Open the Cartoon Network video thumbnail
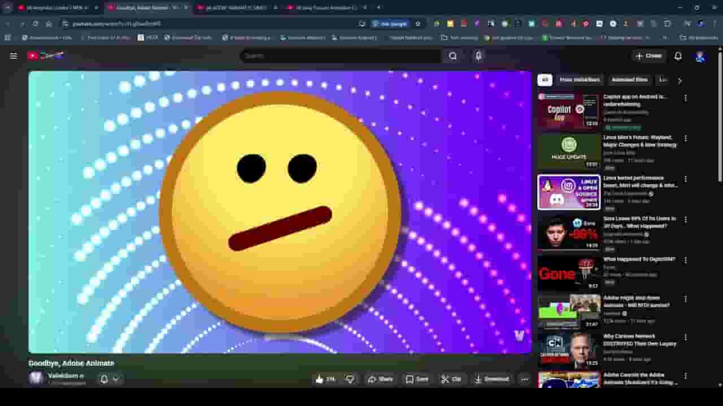723x406 pixels. tap(569, 350)
